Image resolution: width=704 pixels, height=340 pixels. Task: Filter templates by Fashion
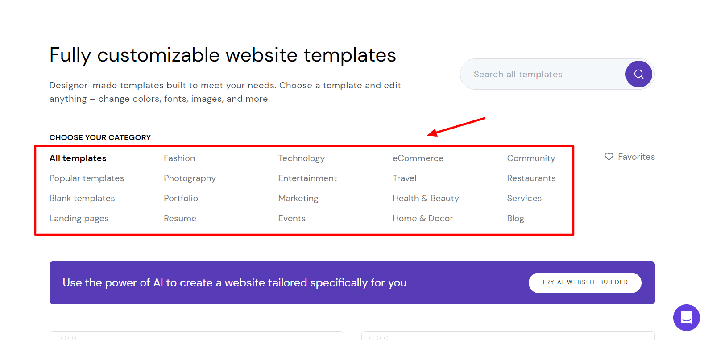(179, 158)
